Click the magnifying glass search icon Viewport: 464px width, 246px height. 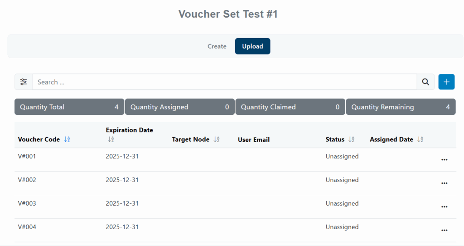[x=425, y=82]
